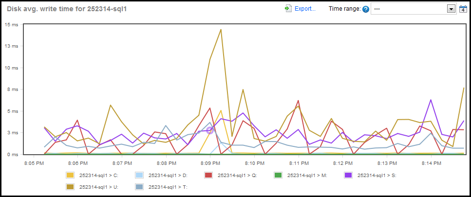The height and width of the screenshot is (197, 471).
Task: Click the highlighted purple data point marker
Action: 210,130
